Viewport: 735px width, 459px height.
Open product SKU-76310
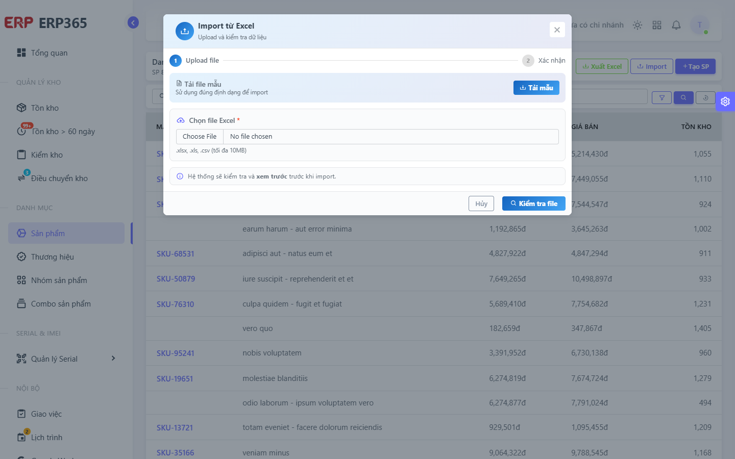tap(175, 304)
